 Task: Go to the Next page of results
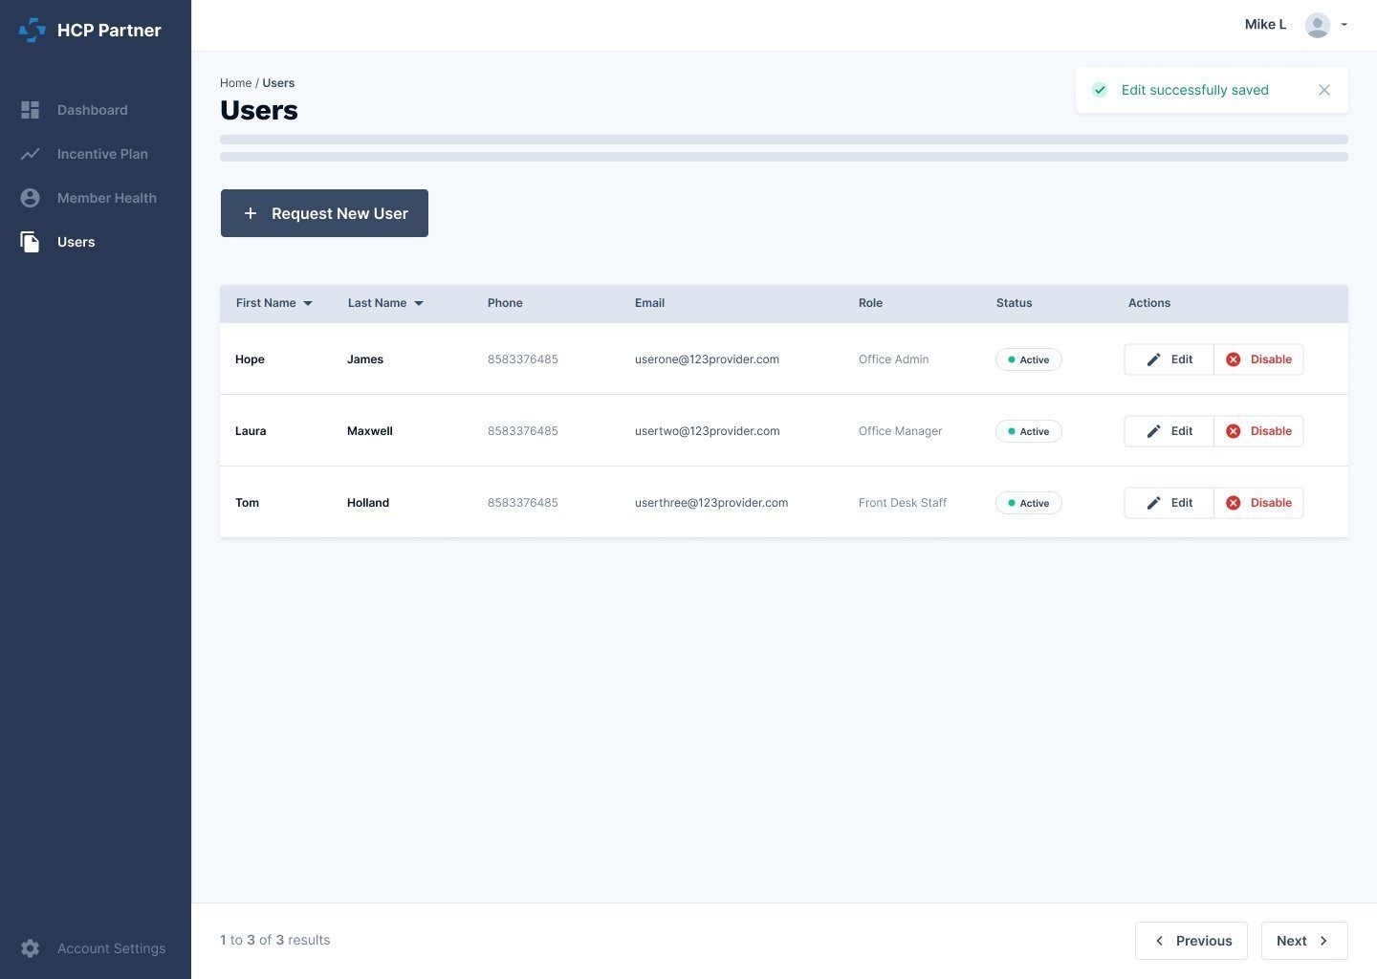click(x=1303, y=940)
